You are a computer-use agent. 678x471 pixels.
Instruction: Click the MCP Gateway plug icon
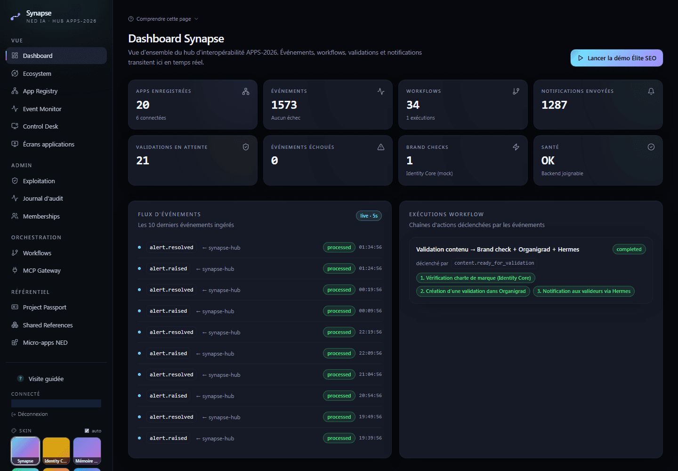click(x=15, y=270)
